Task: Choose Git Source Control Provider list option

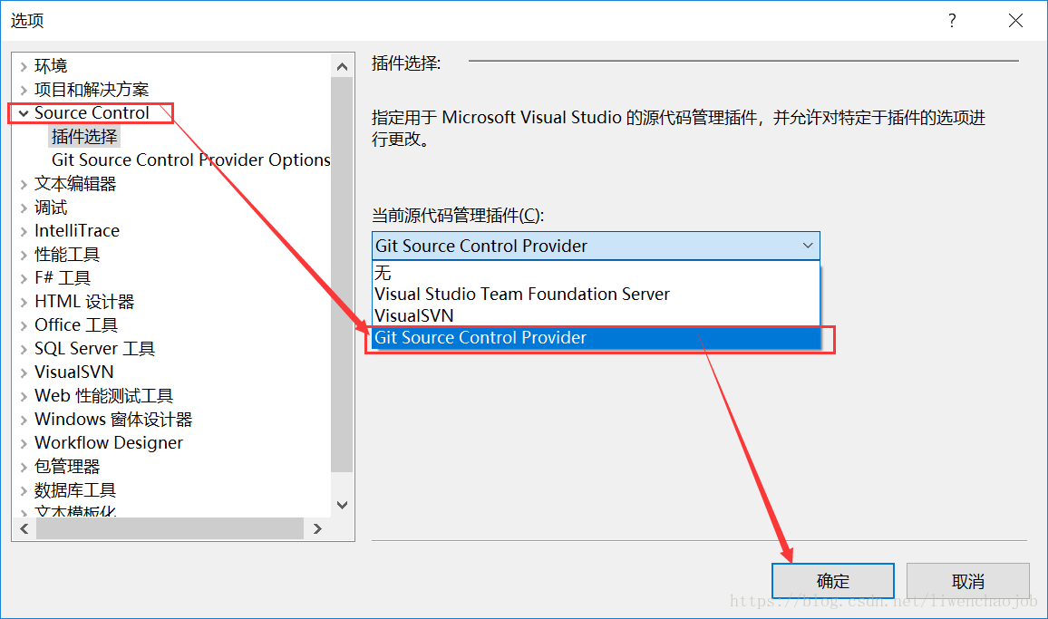Action: click(596, 337)
